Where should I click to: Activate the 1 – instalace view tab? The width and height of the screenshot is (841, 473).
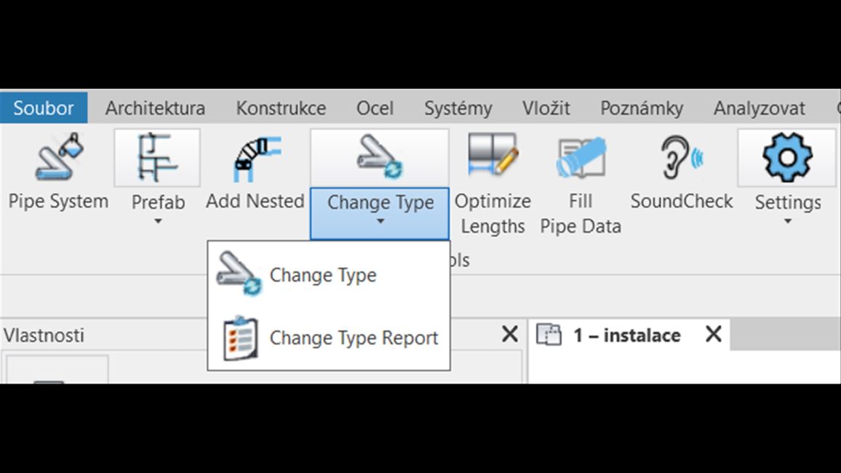point(626,335)
